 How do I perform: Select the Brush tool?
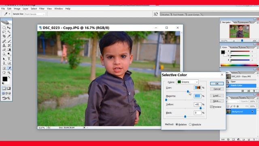[x=9, y=41]
